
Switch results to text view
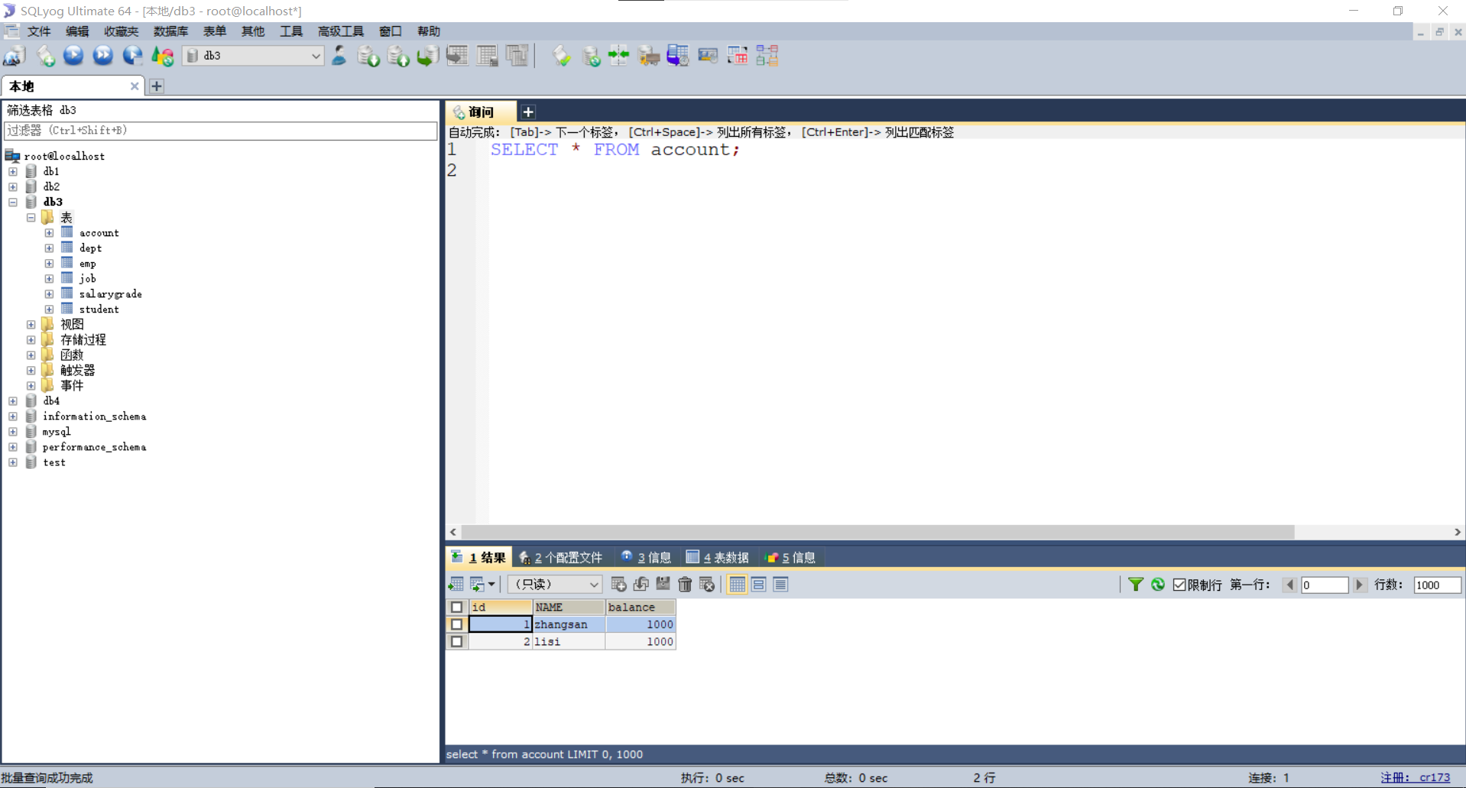pos(780,585)
